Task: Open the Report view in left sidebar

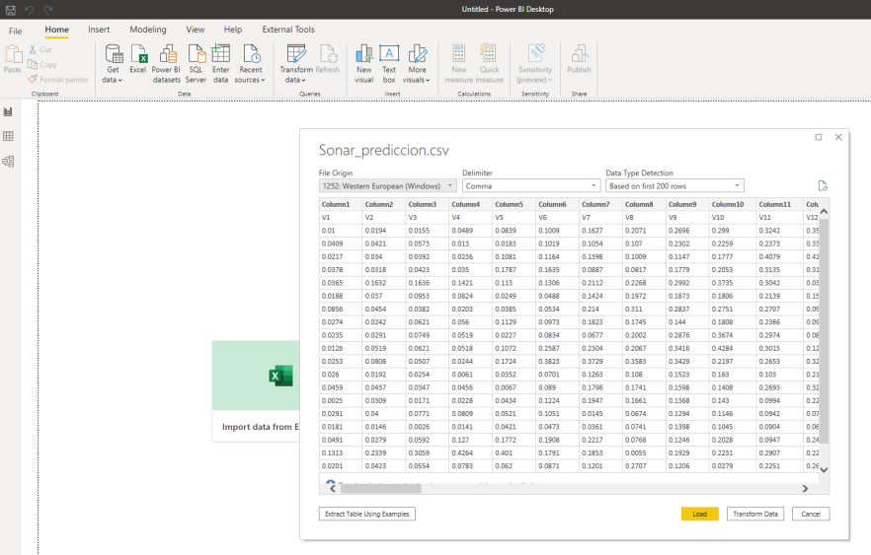Action: point(9,112)
